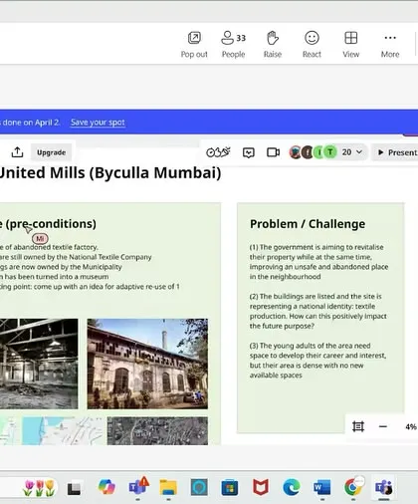The width and height of the screenshot is (418, 504).
Task: Select paragraph '(3) The young adults of the area'
Action: pos(317,361)
